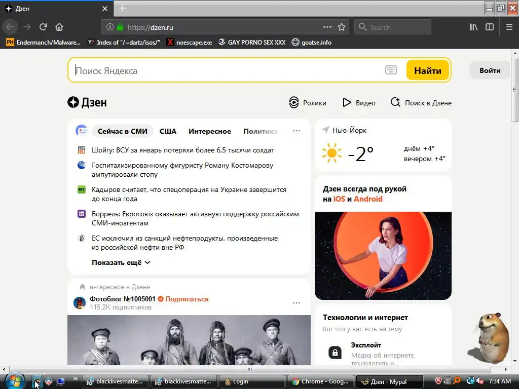Viewport: 519px width, 389px height.
Task: Click the Фотоблог channel avatar
Action: [x=80, y=303]
